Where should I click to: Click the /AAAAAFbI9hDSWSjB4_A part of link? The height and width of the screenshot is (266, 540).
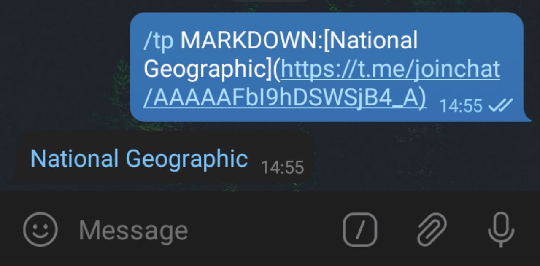(284, 98)
